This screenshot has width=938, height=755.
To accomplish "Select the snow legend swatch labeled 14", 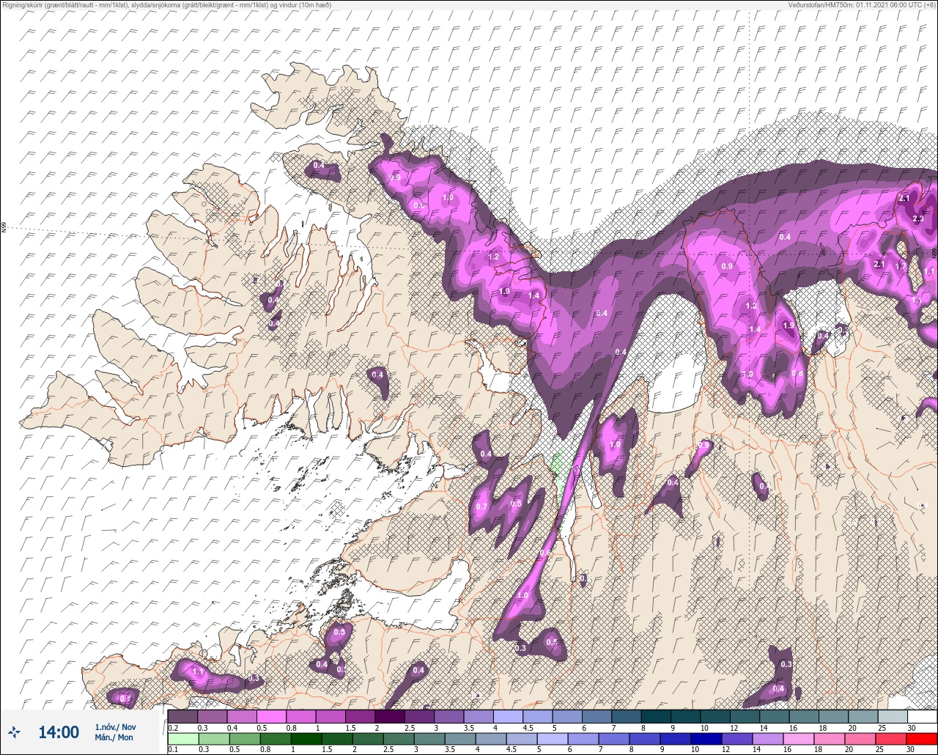I will coord(775,716).
